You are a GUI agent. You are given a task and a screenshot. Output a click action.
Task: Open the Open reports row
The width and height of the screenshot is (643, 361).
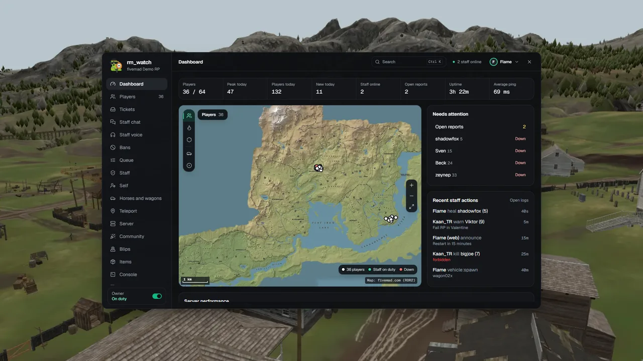(480, 127)
